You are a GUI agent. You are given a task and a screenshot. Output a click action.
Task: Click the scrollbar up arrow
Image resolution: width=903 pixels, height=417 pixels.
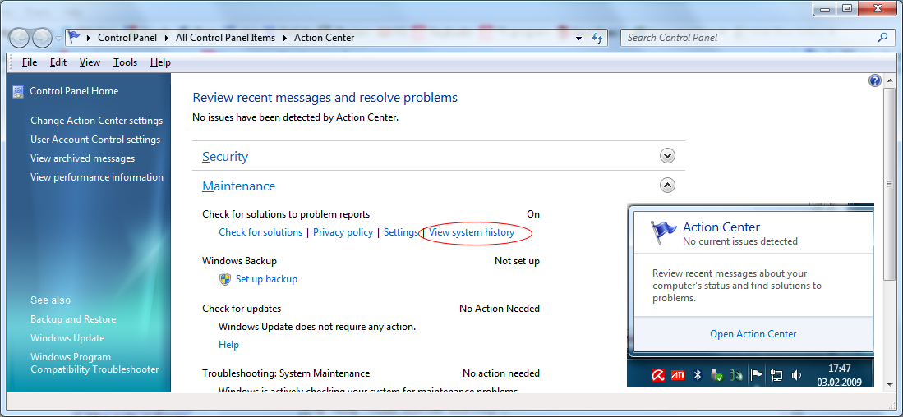point(889,80)
